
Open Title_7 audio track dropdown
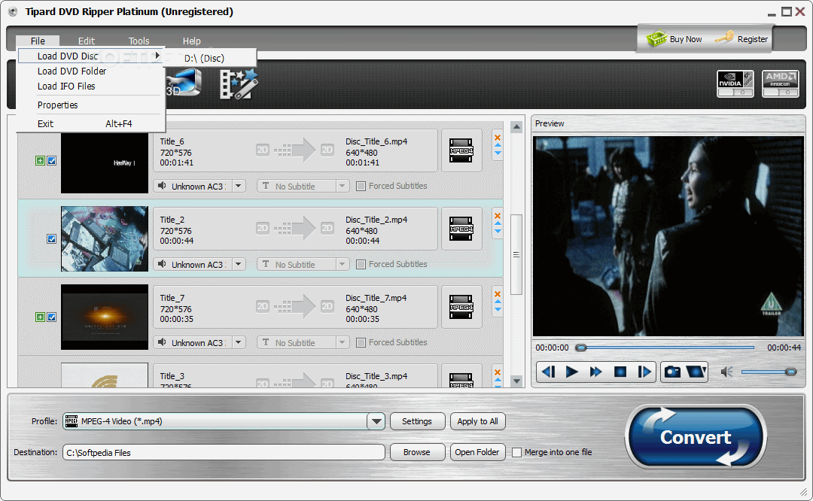239,342
